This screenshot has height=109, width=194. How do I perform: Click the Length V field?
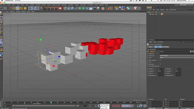click(178, 71)
